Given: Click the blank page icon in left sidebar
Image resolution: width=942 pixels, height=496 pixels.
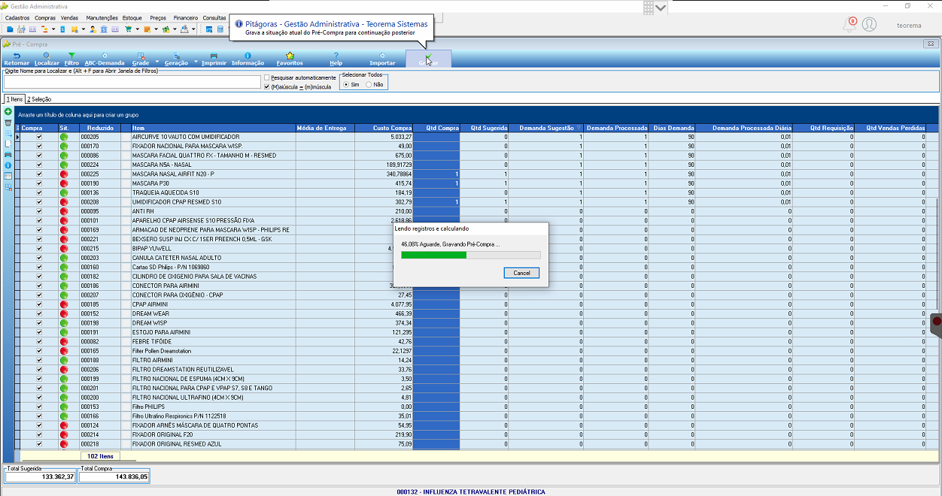Looking at the screenshot, I should [8, 144].
